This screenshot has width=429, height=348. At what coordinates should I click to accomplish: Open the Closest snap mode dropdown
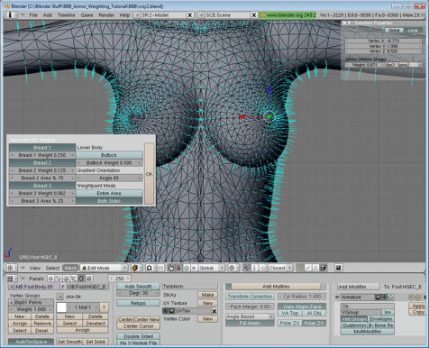[x=280, y=268]
